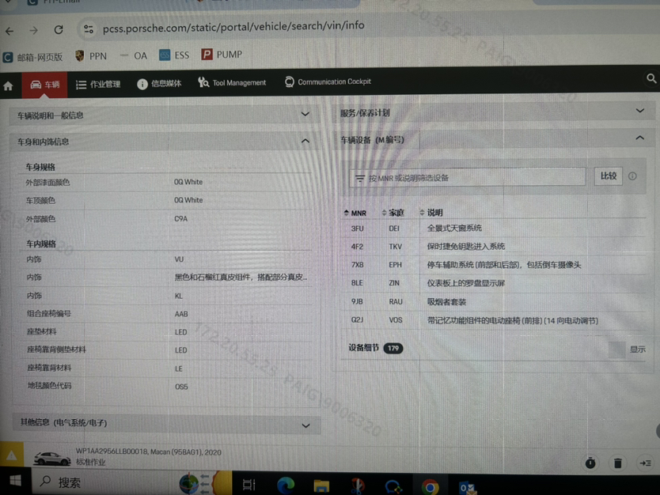660x495 pixels.
Task: Open File Explorer from the taskbar
Action: (x=321, y=486)
